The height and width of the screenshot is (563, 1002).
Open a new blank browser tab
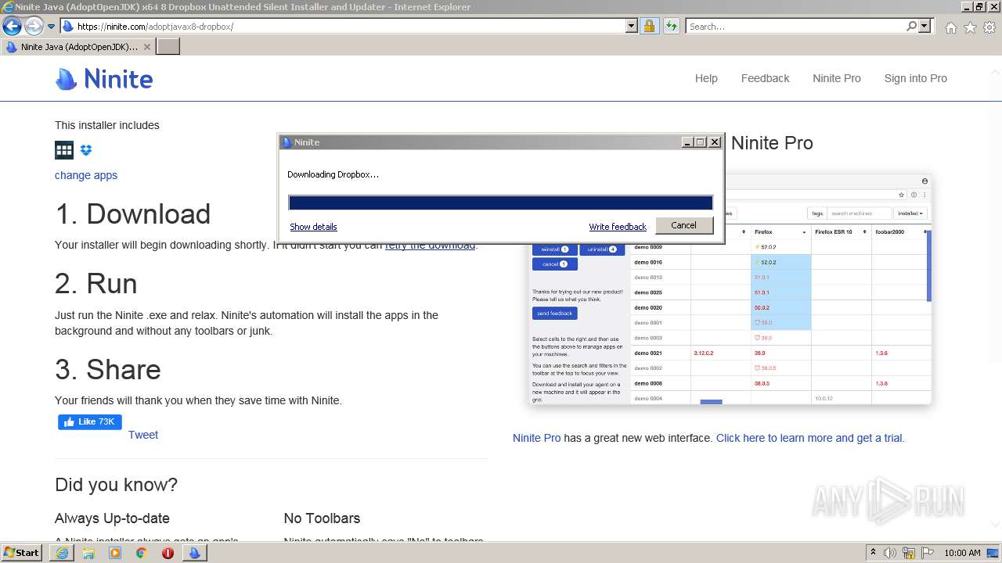click(168, 47)
